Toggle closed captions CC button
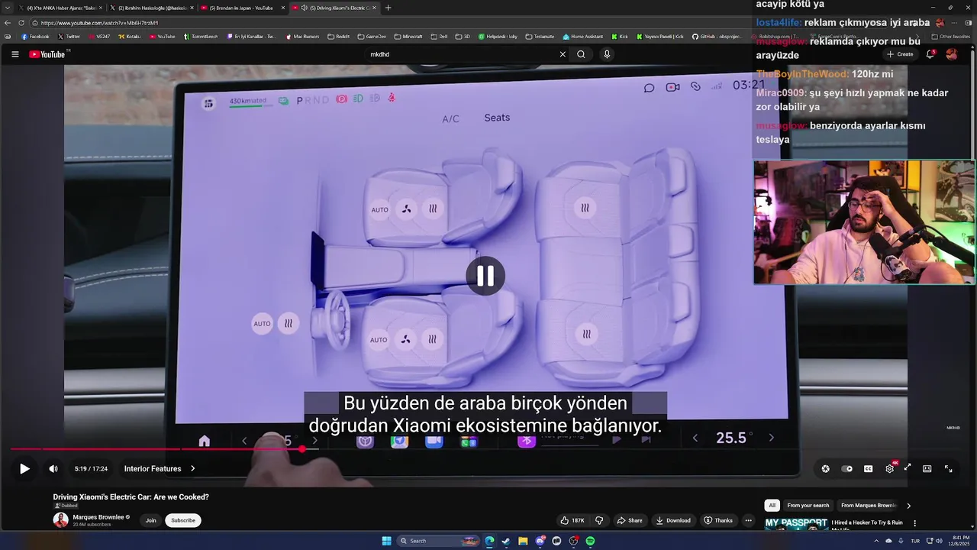The image size is (977, 550). pyautogui.click(x=868, y=469)
